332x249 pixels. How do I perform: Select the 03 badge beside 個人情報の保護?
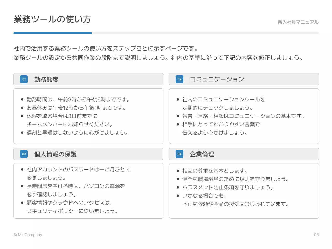(24, 154)
